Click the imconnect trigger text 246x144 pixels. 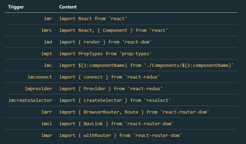(x=40, y=77)
